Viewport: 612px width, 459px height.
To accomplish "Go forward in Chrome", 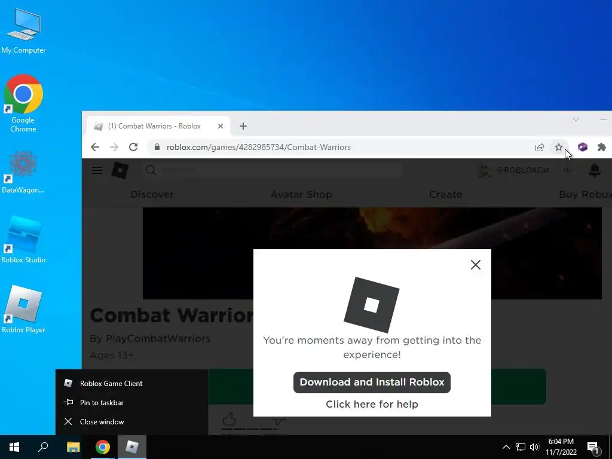I will click(114, 147).
